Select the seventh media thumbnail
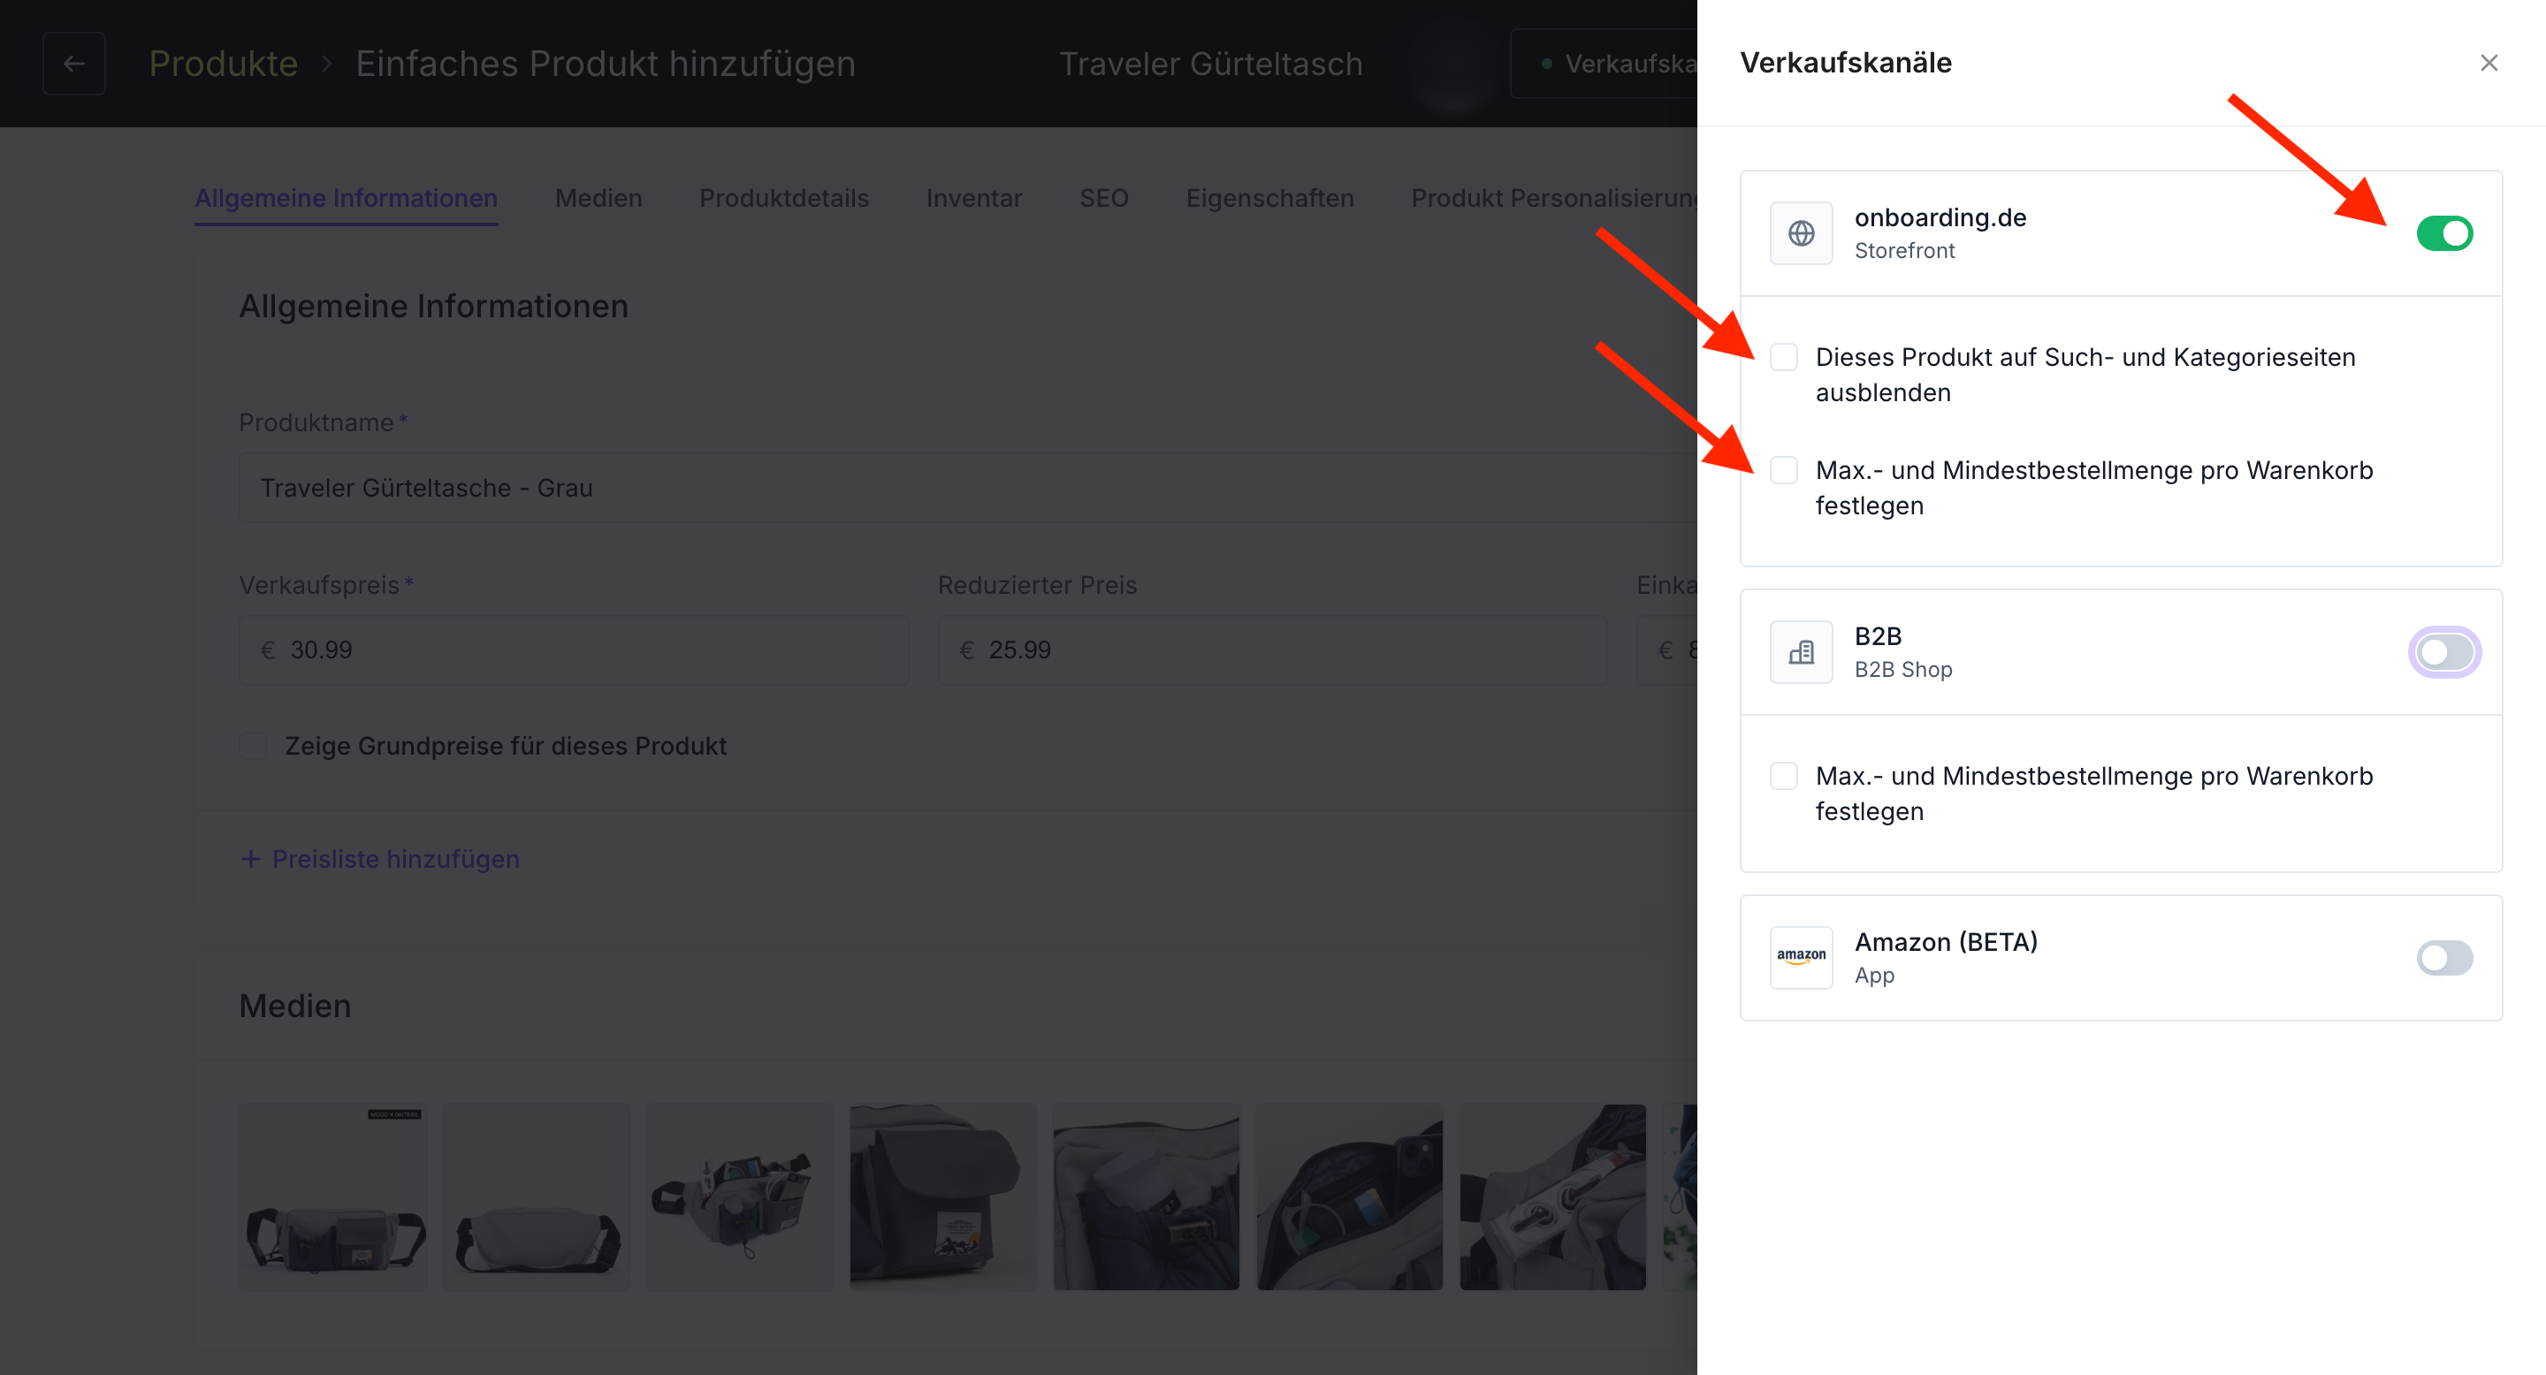 (1554, 1197)
